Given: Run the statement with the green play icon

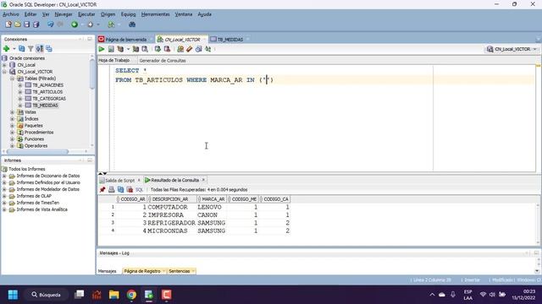Looking at the screenshot, I should pyautogui.click(x=102, y=49).
